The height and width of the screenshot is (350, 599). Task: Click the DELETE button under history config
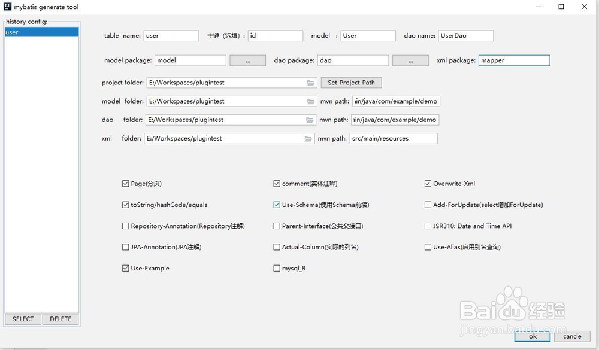click(x=60, y=319)
